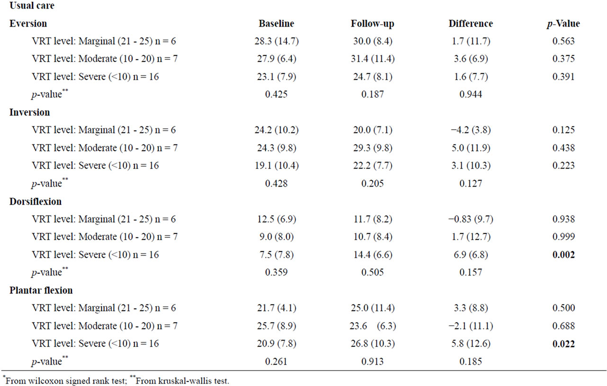The height and width of the screenshot is (386, 607).
Task: Select the −0.83 (9.7) difference cell
Action: 470,219
